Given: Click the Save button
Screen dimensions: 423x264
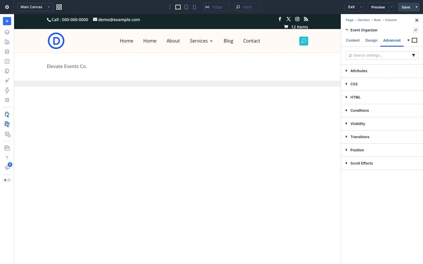Looking at the screenshot, I should [x=406, y=7].
